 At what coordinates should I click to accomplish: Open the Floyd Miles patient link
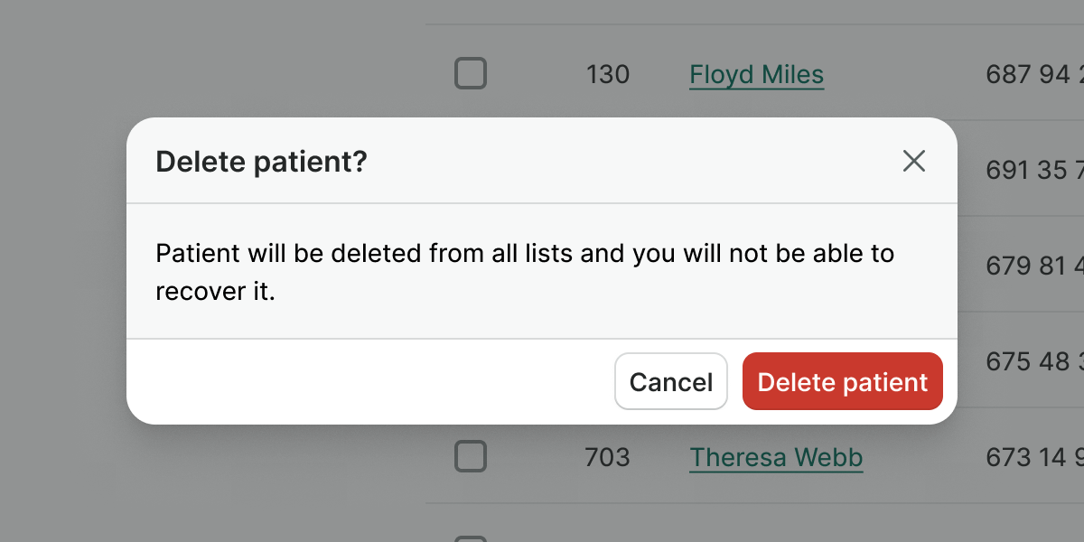[x=756, y=74]
